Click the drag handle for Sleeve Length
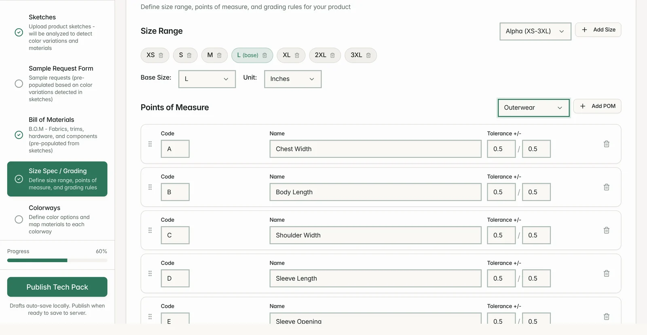The width and height of the screenshot is (647, 335). tap(150, 274)
